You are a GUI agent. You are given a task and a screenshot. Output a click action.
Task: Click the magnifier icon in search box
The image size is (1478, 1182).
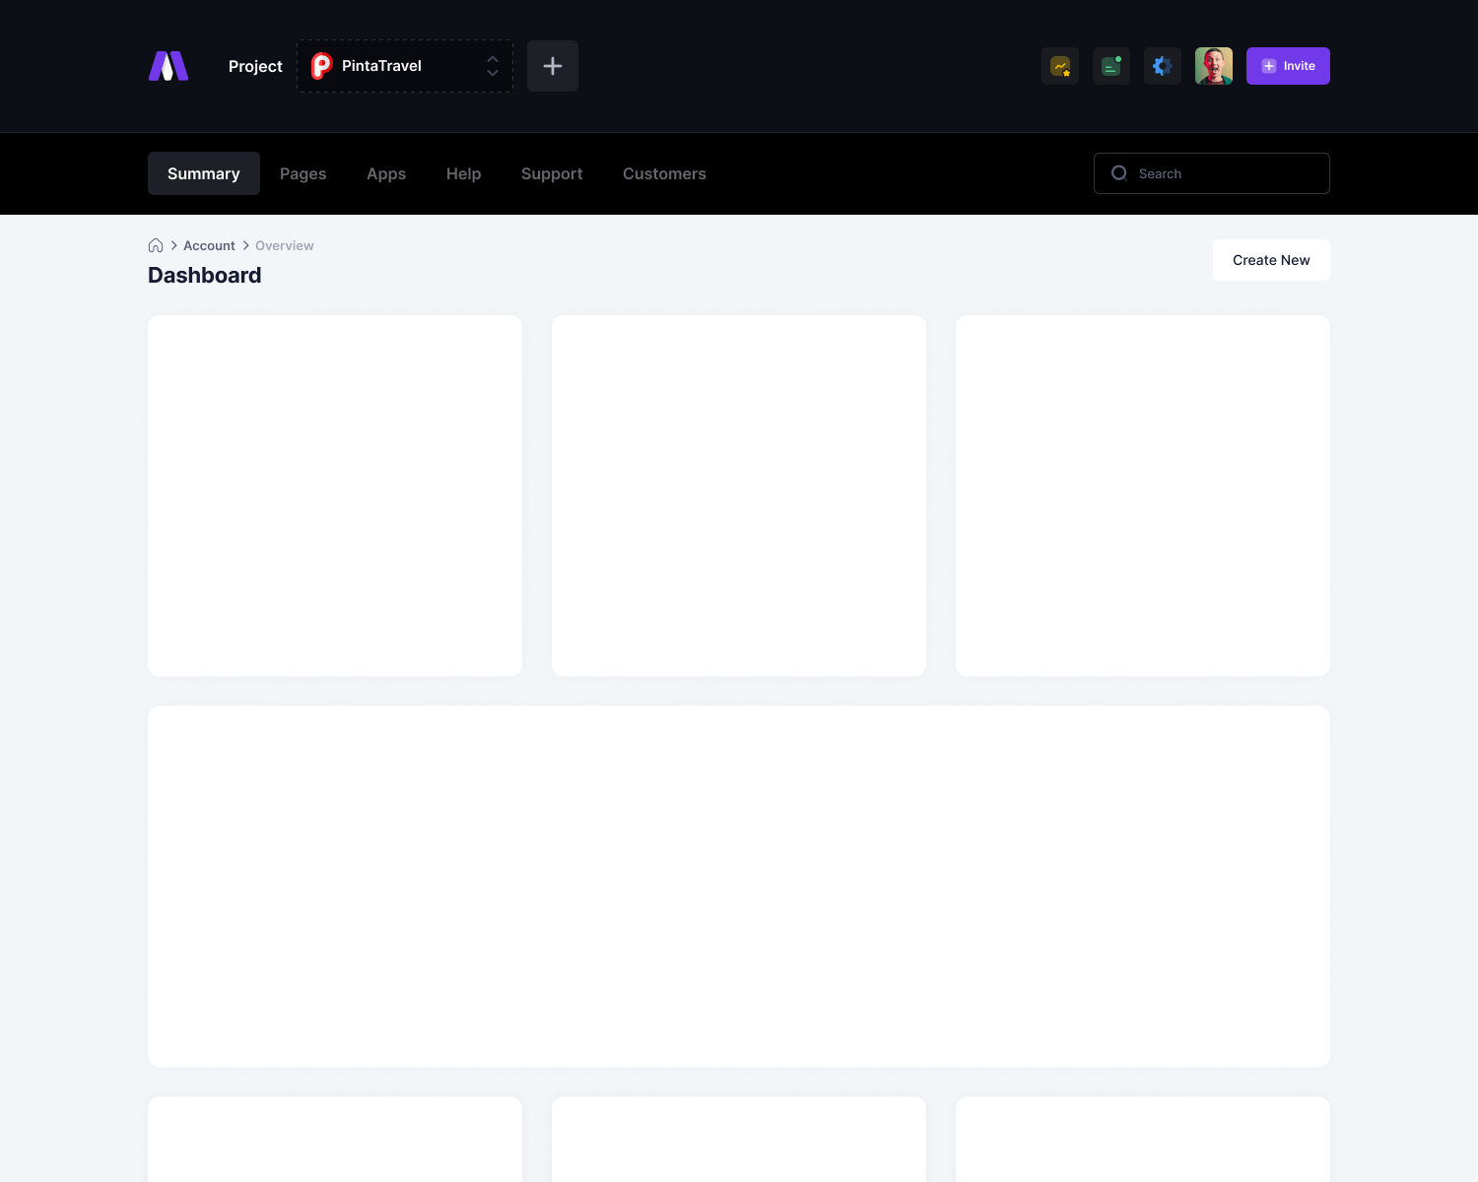[1119, 173]
